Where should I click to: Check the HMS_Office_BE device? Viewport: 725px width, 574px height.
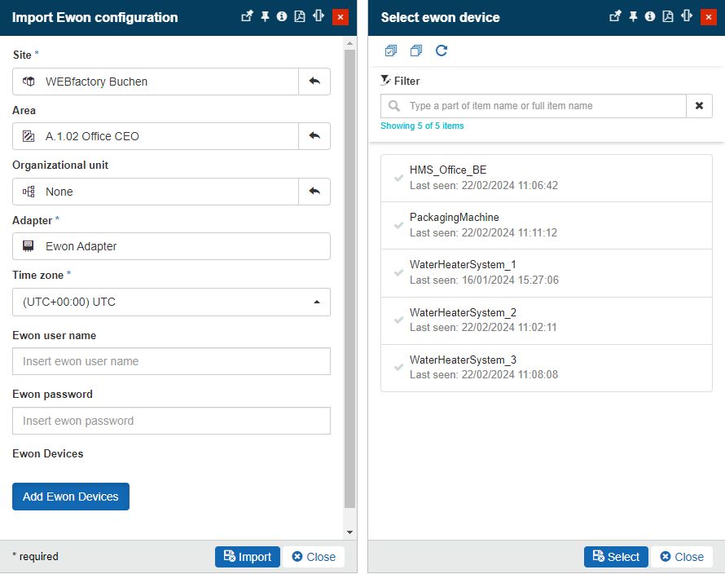[399, 178]
